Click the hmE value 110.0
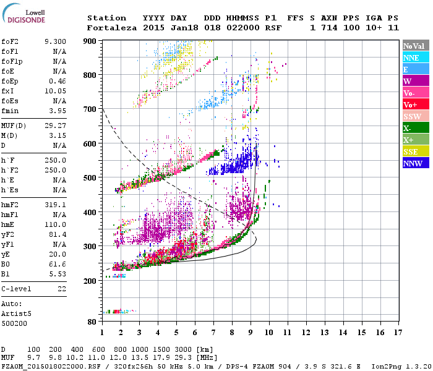The image size is (433, 371). 55,224
